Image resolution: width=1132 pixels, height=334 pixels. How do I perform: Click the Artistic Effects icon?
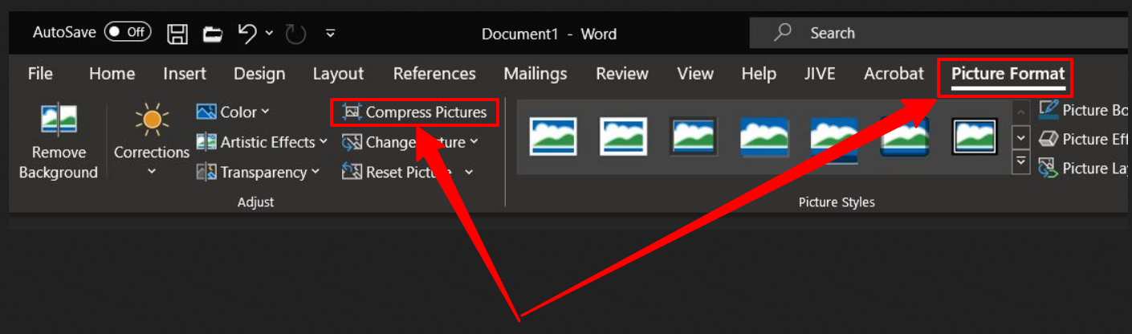[x=206, y=142]
